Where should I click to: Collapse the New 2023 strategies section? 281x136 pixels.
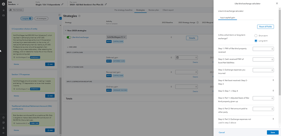65,30
